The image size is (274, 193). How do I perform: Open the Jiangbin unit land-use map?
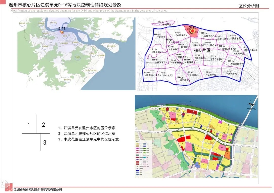pos(196,137)
